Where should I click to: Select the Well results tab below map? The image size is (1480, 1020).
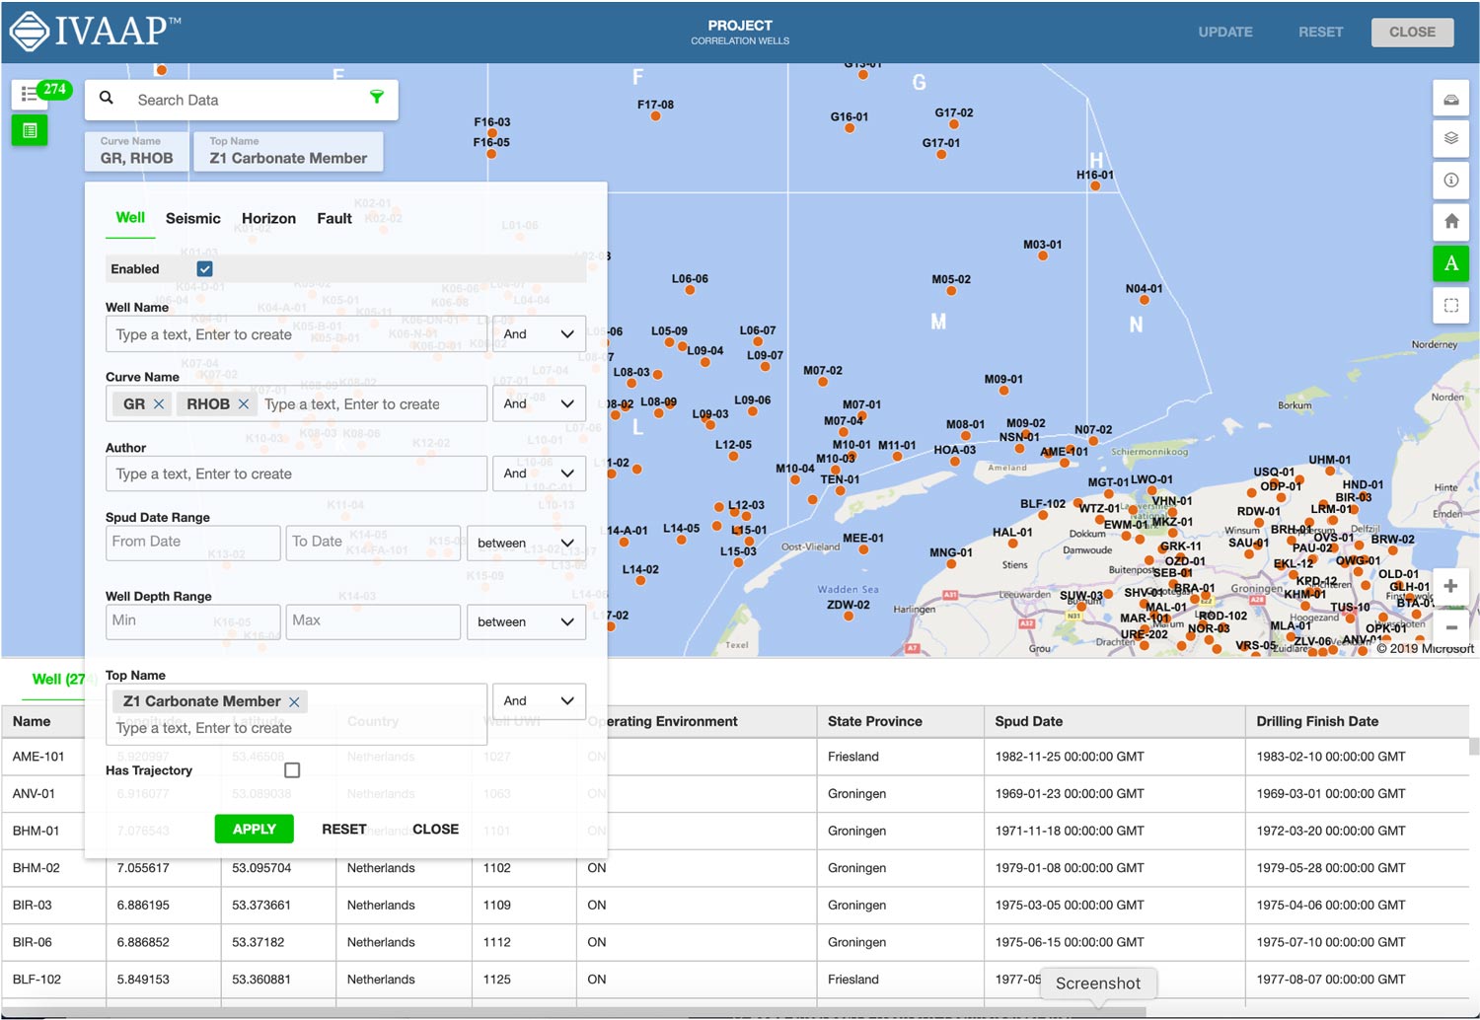(x=58, y=679)
